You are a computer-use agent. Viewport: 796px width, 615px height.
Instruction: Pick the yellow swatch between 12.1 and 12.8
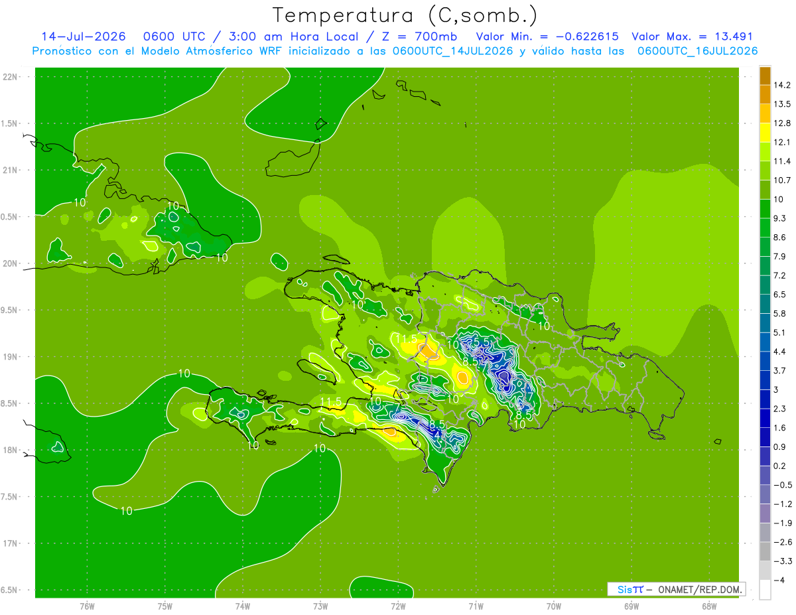click(x=765, y=133)
